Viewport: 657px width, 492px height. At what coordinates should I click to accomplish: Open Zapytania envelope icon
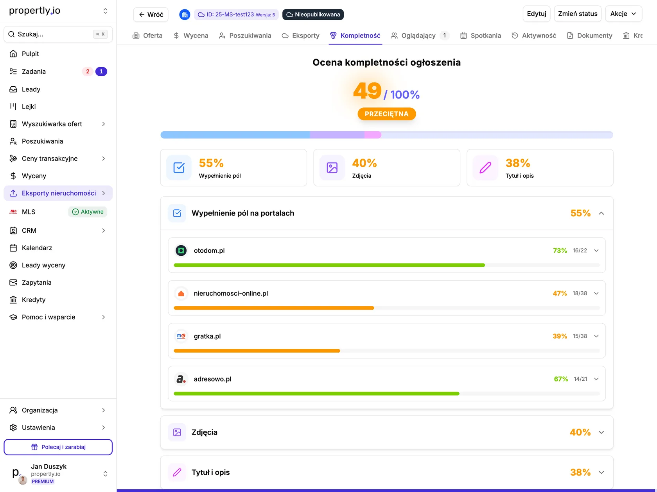point(13,282)
